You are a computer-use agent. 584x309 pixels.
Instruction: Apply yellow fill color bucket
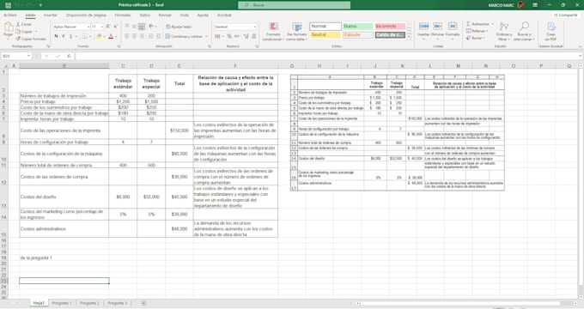point(99,37)
